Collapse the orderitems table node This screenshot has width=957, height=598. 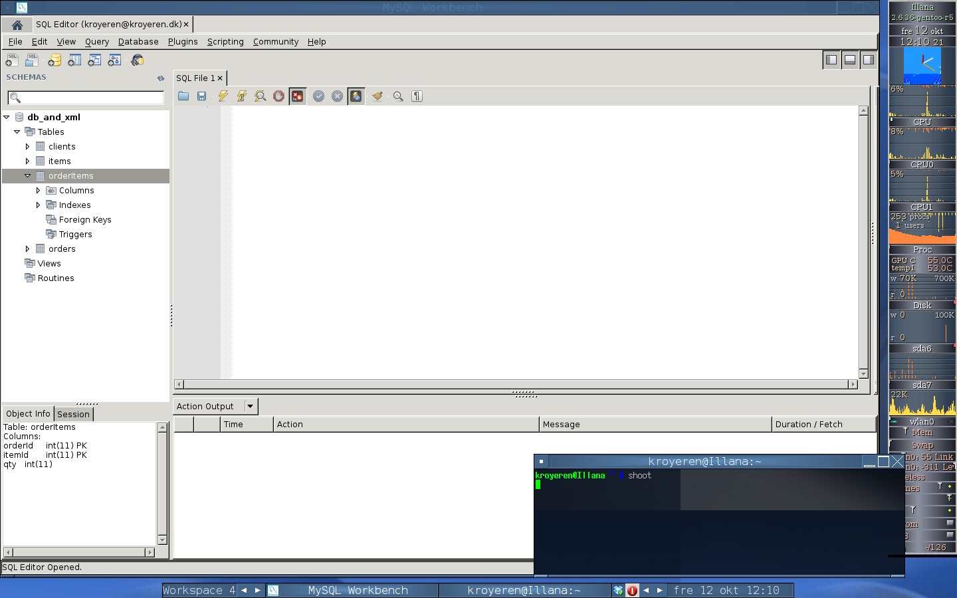(x=27, y=176)
